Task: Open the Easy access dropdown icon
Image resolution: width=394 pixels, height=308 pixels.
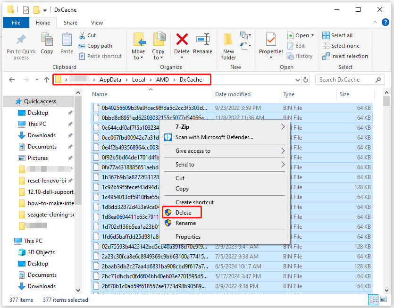Action: coord(245,46)
